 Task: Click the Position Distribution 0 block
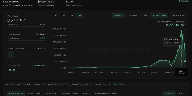[11, 55]
